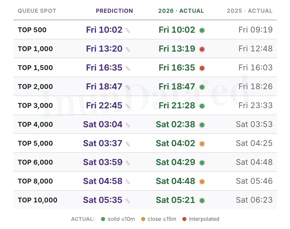
Task: Select the TOP 8,000 row label
Action: pyautogui.click(x=35, y=181)
